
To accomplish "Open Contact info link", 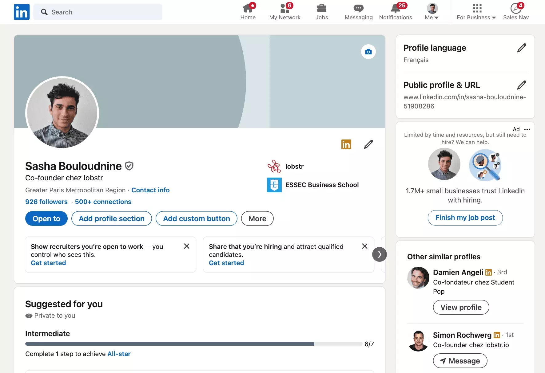I will point(150,190).
